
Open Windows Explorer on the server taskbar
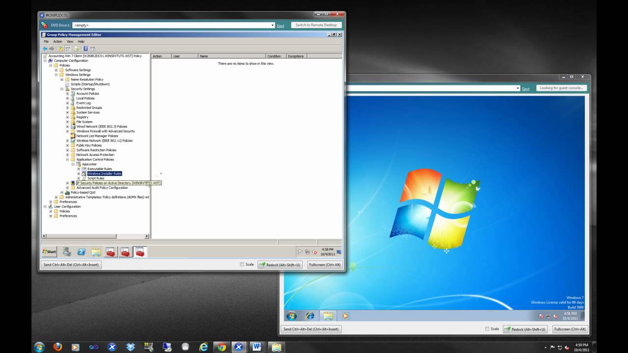(x=96, y=252)
